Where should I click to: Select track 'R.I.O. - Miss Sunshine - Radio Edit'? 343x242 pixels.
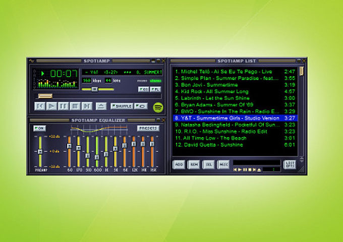click(235, 132)
